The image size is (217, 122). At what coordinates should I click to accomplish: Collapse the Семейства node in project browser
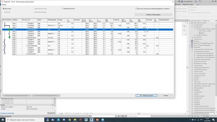[190, 47]
